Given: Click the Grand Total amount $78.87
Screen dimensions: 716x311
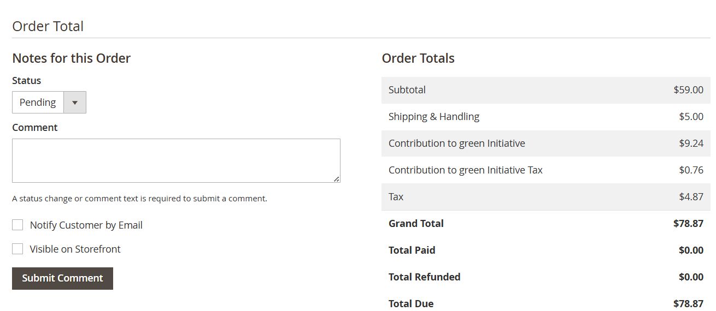Looking at the screenshot, I should [688, 223].
